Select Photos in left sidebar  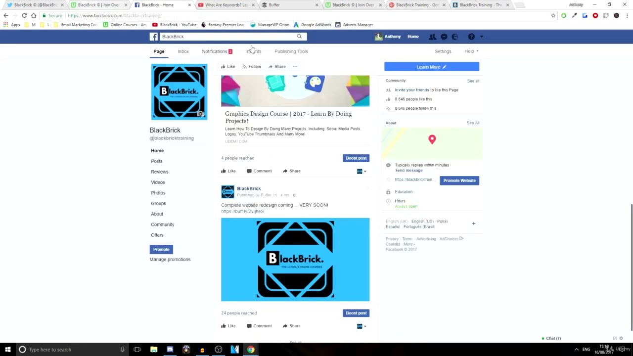tap(158, 193)
